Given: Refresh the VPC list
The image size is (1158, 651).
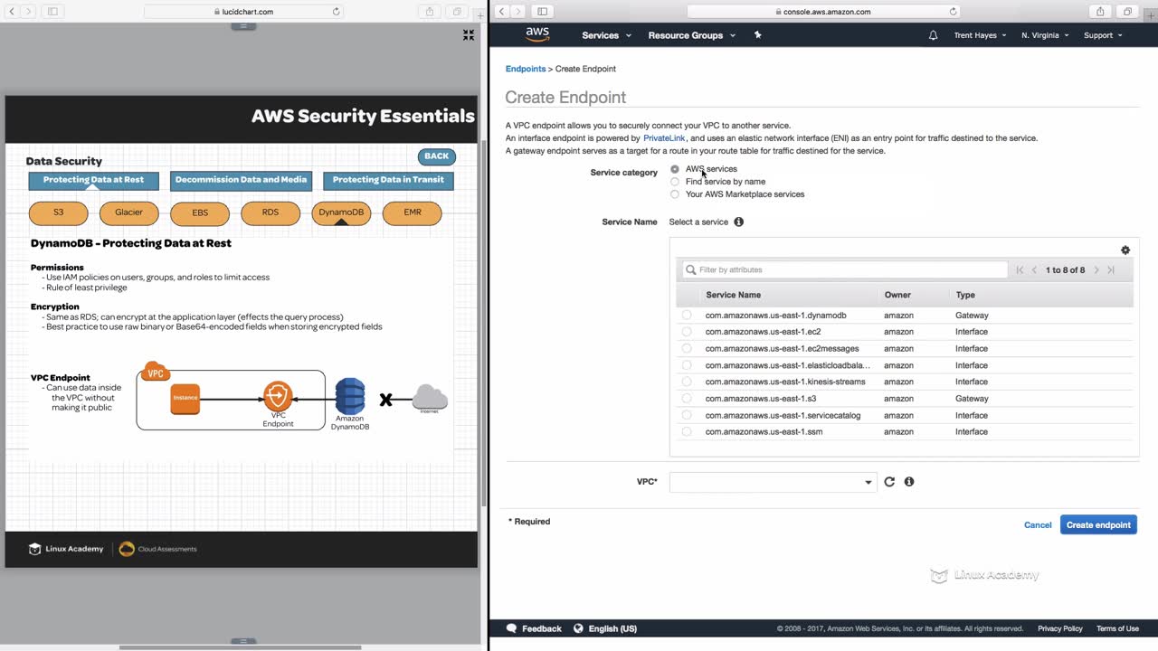Looking at the screenshot, I should (x=889, y=482).
